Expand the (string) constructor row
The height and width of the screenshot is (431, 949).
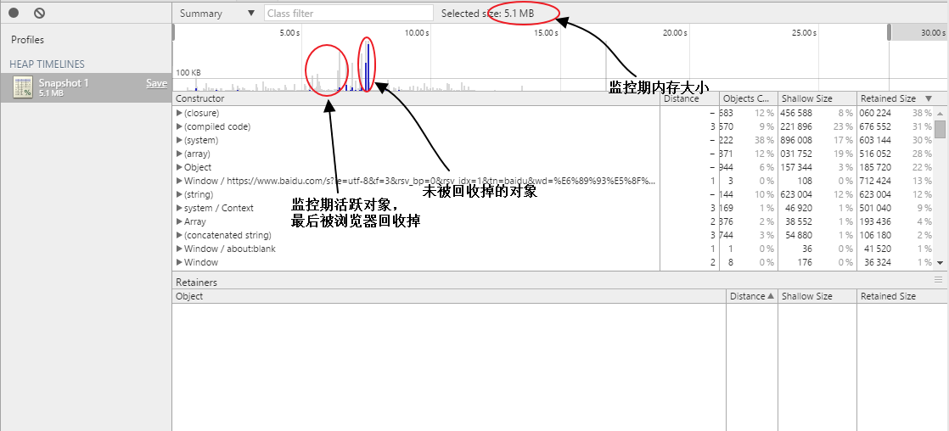pyautogui.click(x=179, y=194)
